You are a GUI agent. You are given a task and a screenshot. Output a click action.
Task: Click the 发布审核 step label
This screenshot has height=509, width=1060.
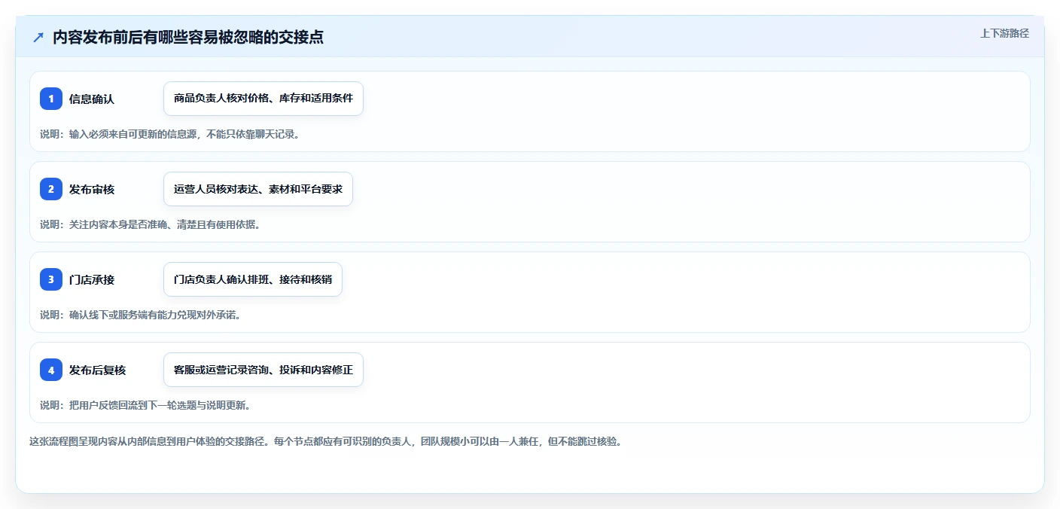point(92,189)
